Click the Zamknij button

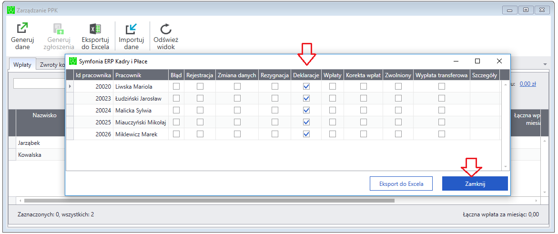click(475, 184)
